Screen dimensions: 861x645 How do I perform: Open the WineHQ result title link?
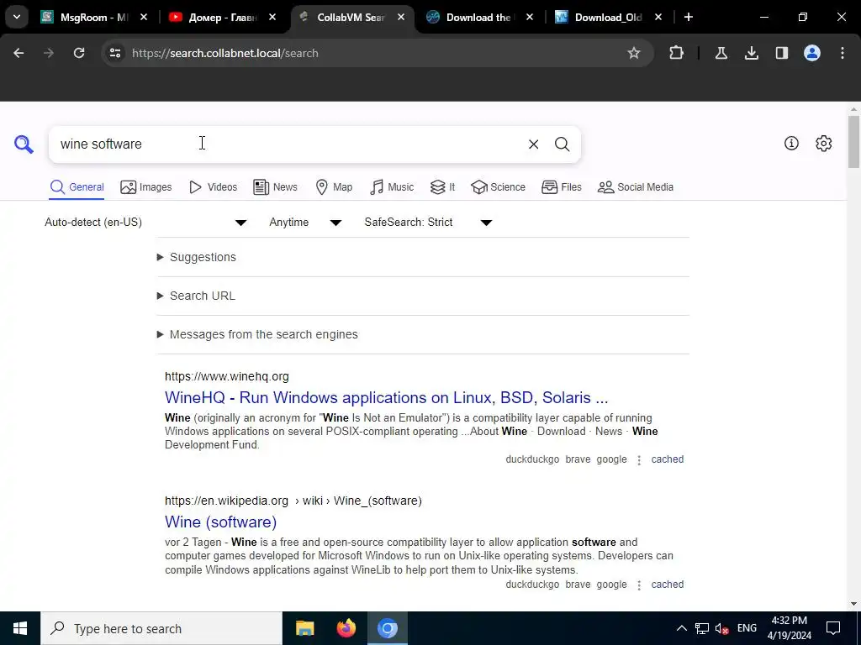pos(387,397)
